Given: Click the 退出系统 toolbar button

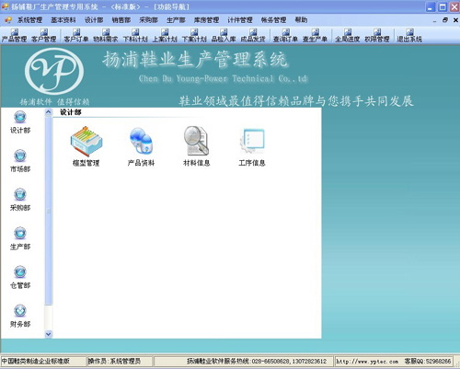Looking at the screenshot, I should (409, 36).
